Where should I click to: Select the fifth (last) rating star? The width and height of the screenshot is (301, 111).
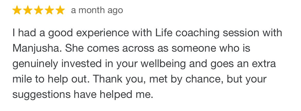[x=60, y=10]
